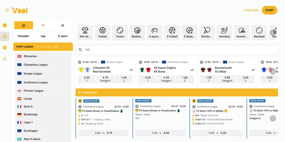
Task: Select the home tab icon
Action: click(x=24, y=25)
